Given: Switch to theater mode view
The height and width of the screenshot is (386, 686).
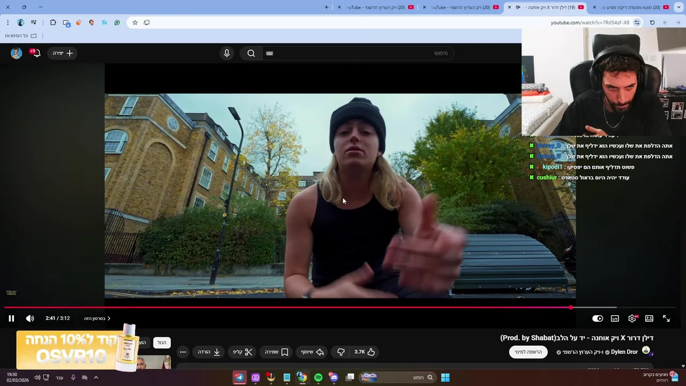Looking at the screenshot, I should click(x=649, y=318).
